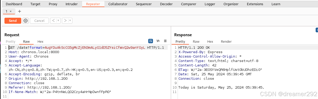
Task: Open the Decoder tab
Action: [166, 4]
